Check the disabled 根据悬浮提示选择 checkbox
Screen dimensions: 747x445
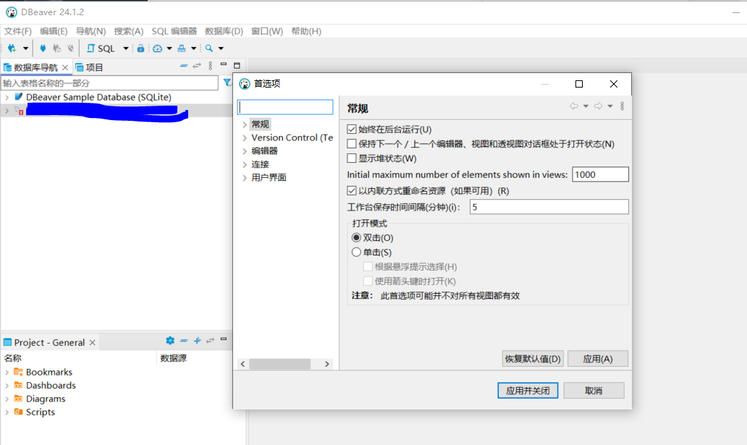[368, 266]
